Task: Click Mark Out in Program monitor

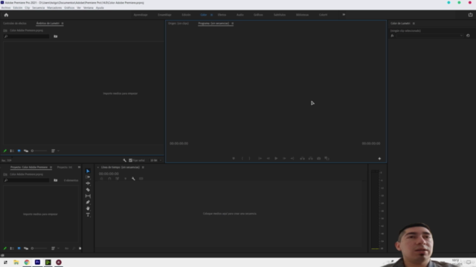Action: pyautogui.click(x=250, y=158)
